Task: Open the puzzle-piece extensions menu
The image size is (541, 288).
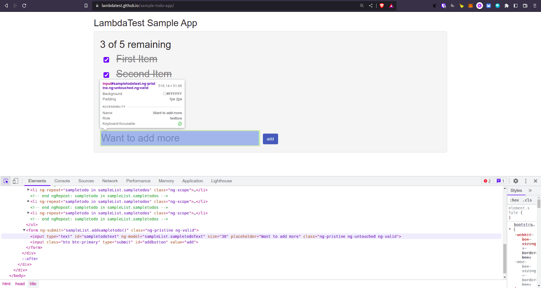Action: pos(507,6)
